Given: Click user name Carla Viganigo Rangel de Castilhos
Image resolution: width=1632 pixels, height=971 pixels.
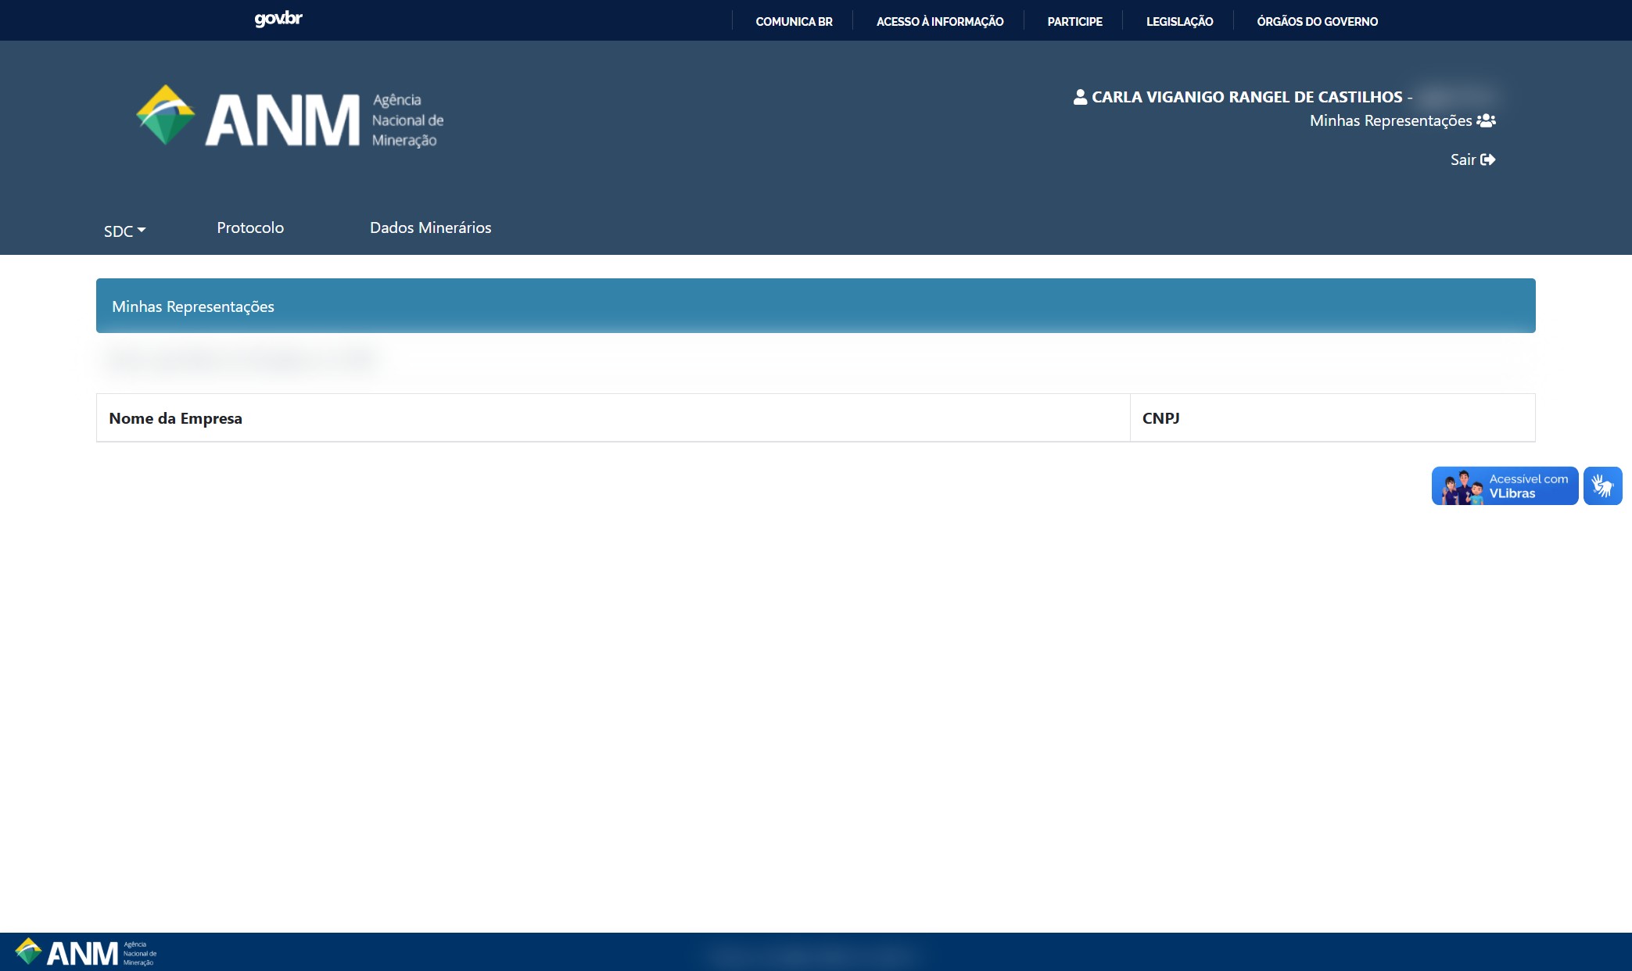Looking at the screenshot, I should point(1247,97).
